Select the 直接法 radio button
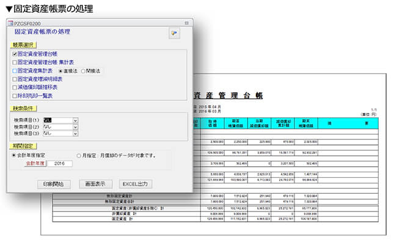Viewport: 397px width, 245px height. (x=60, y=71)
